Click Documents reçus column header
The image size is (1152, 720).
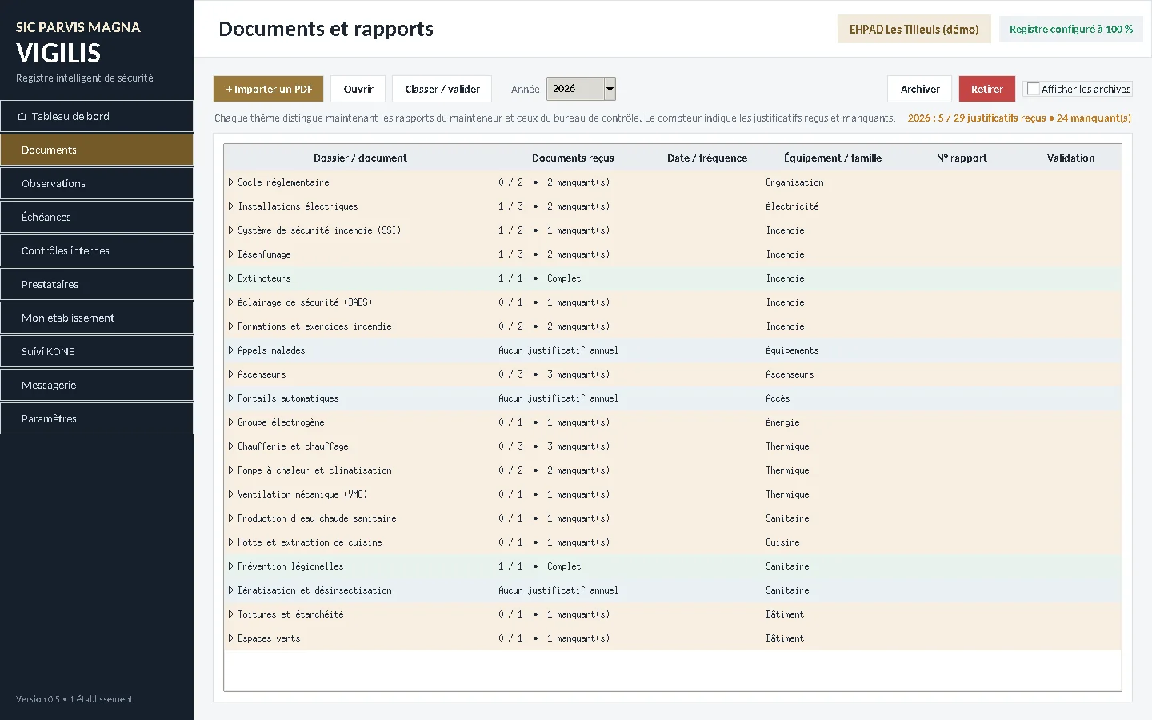tap(573, 158)
